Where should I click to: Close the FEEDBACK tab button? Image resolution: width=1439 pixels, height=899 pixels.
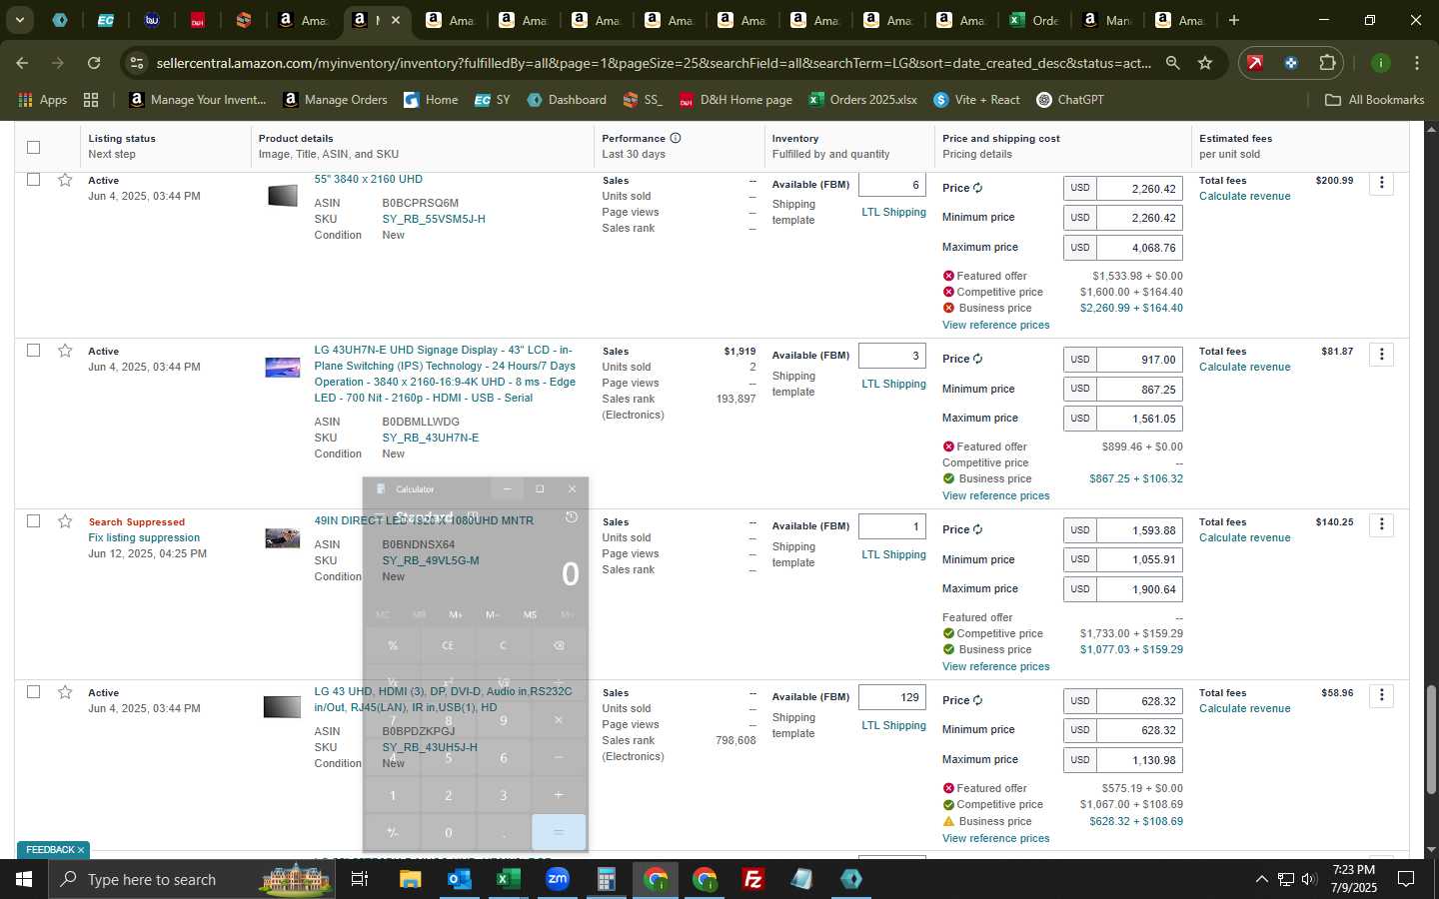pos(81,850)
